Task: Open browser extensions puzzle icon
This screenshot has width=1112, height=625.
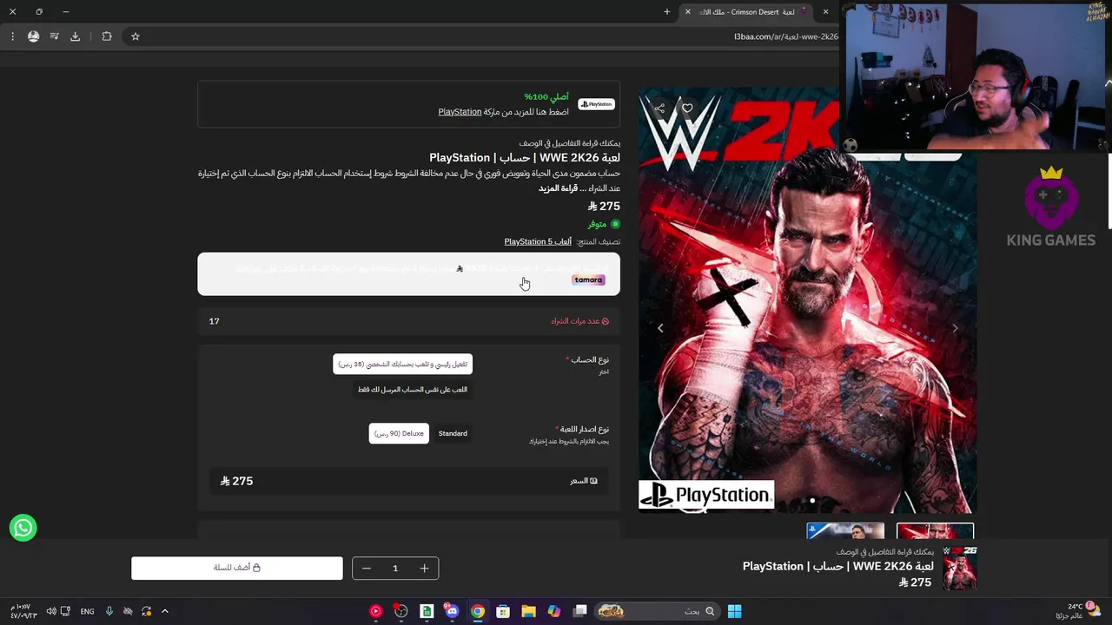Action: click(x=107, y=36)
